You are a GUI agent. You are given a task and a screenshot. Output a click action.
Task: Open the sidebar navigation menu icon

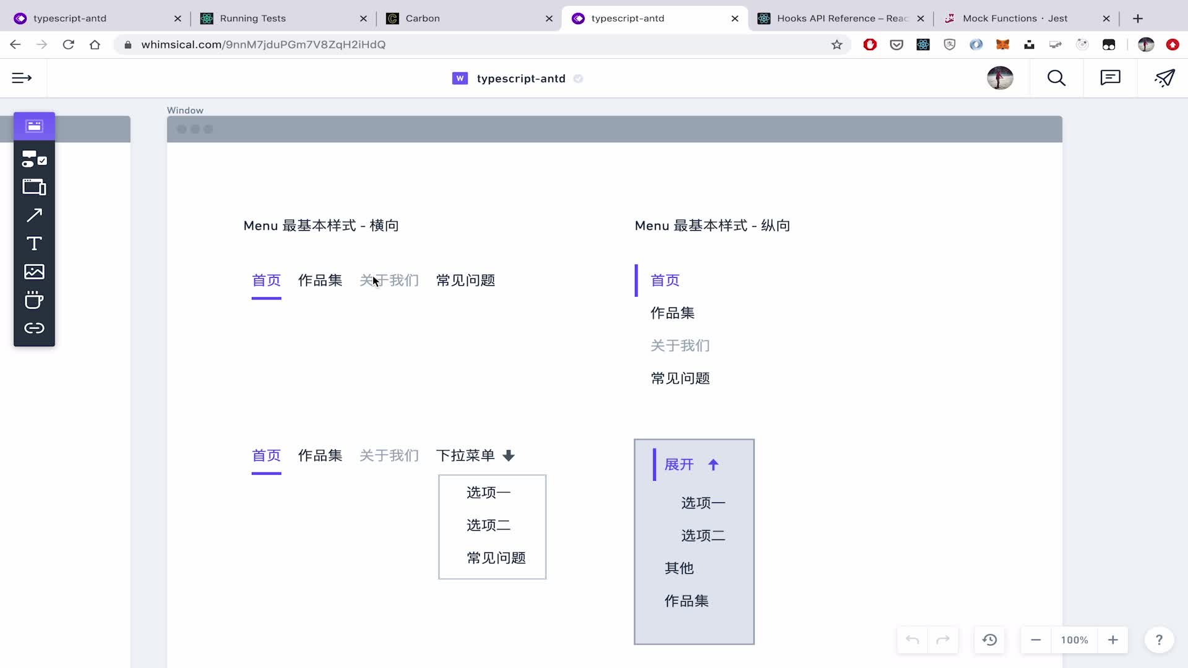tap(22, 78)
